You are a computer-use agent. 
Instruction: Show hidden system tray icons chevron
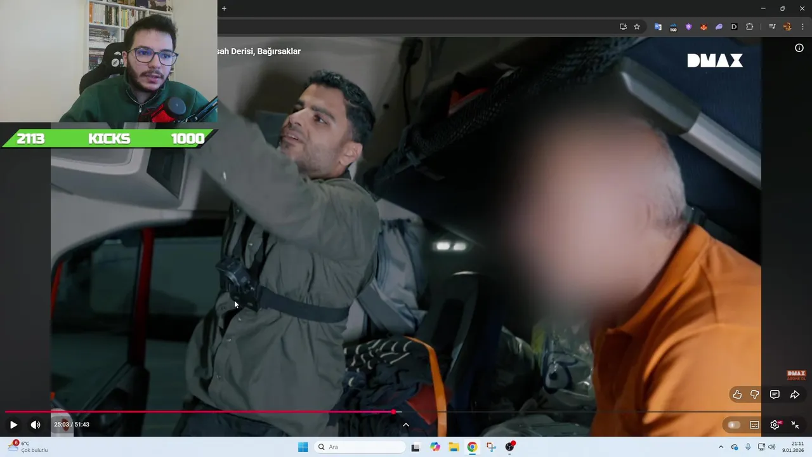pos(721,447)
